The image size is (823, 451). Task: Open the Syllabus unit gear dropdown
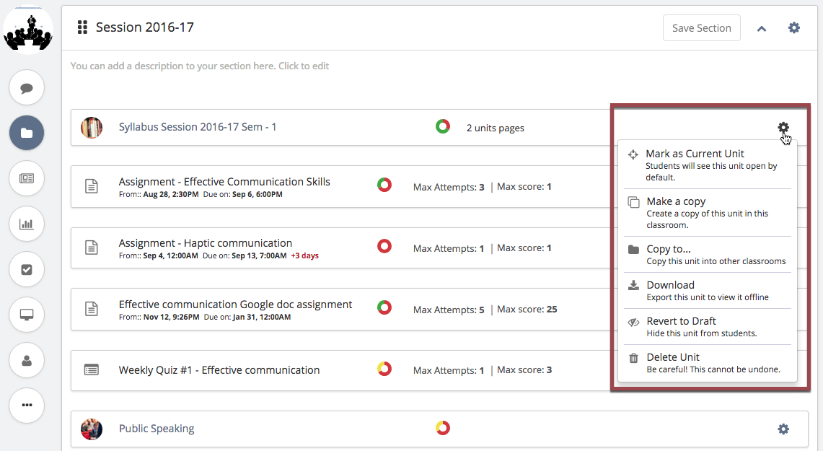tap(783, 128)
